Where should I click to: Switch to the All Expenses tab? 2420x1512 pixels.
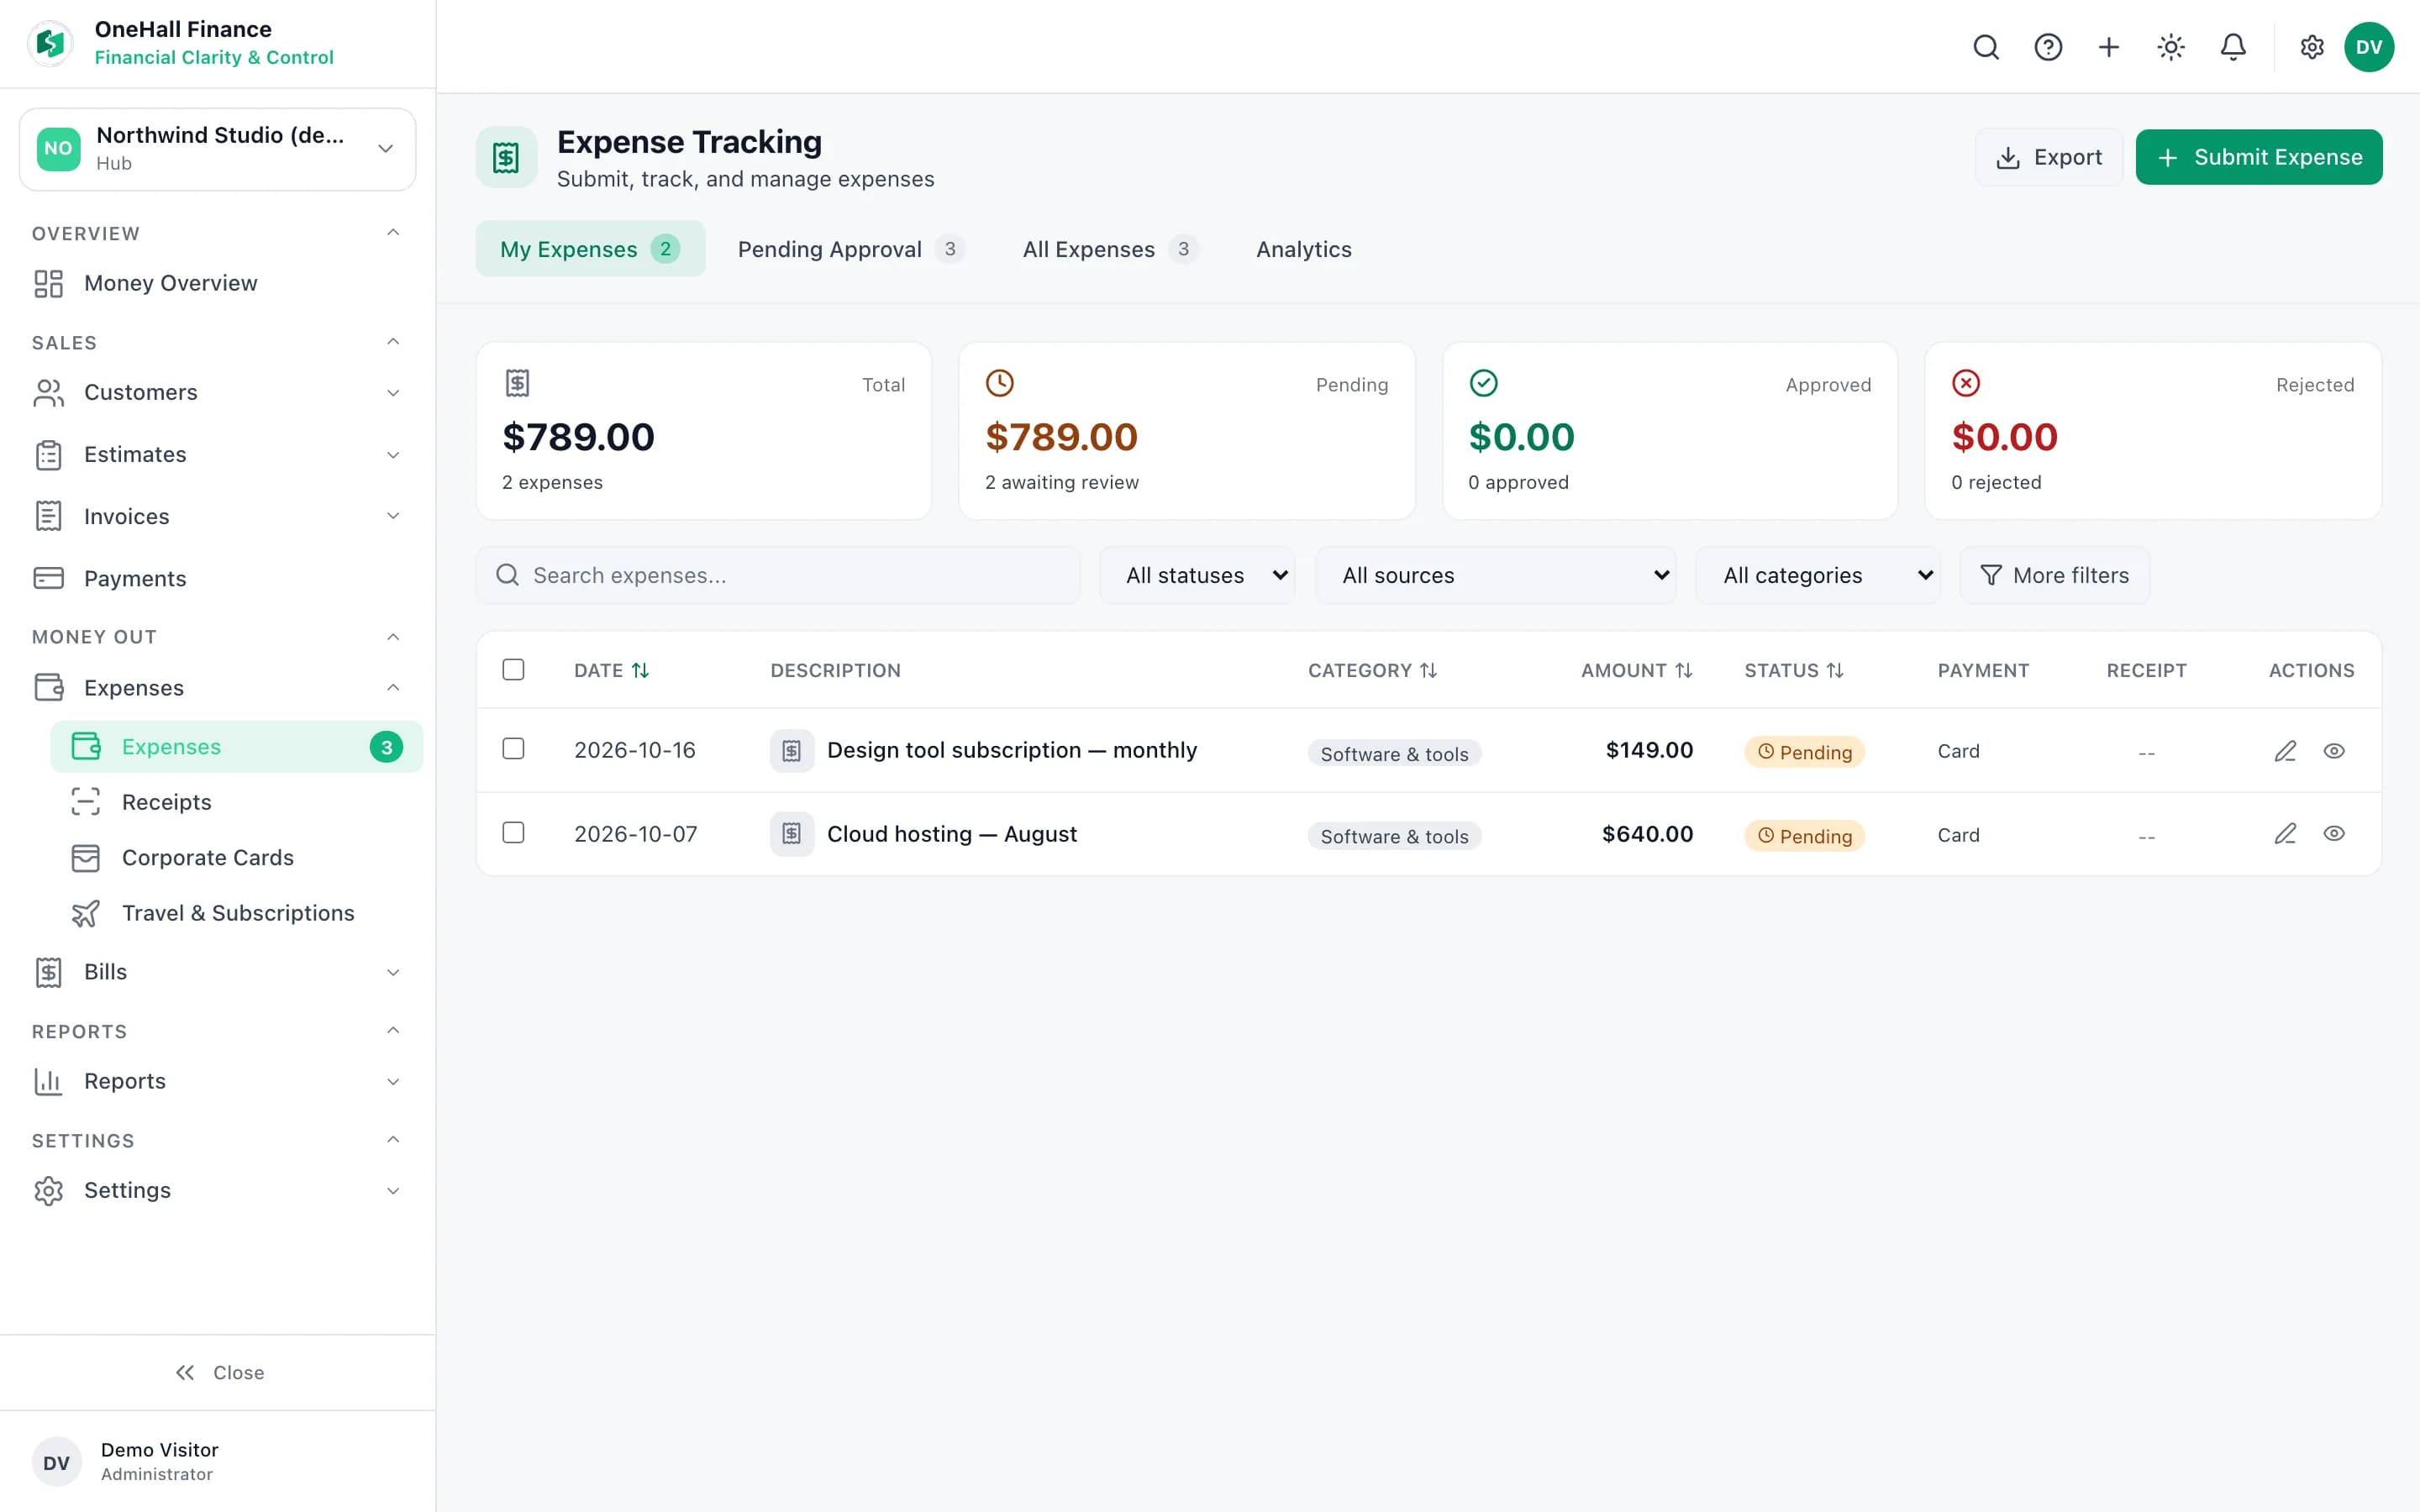coord(1110,249)
